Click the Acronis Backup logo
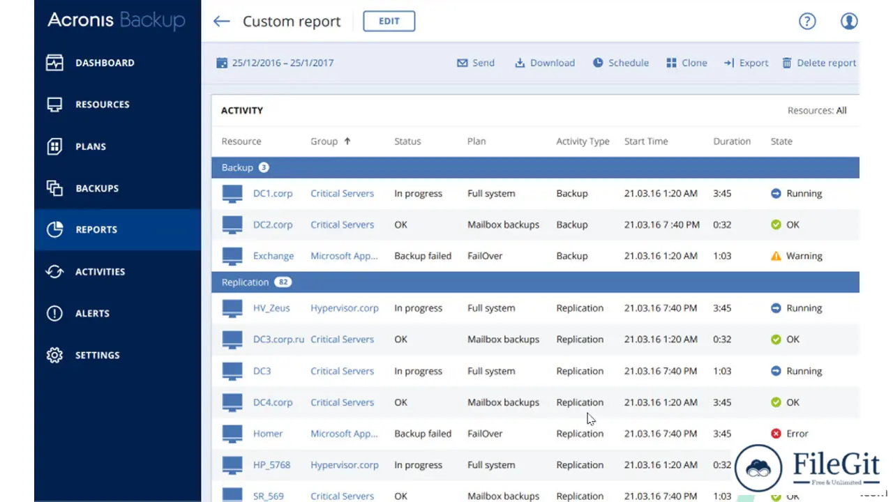Screen dimensions: 893x502 coord(117,21)
